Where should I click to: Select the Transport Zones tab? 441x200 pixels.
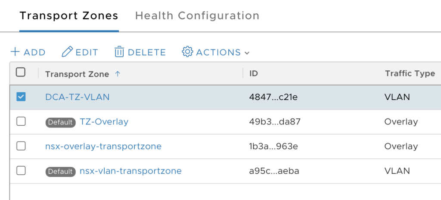69,16
